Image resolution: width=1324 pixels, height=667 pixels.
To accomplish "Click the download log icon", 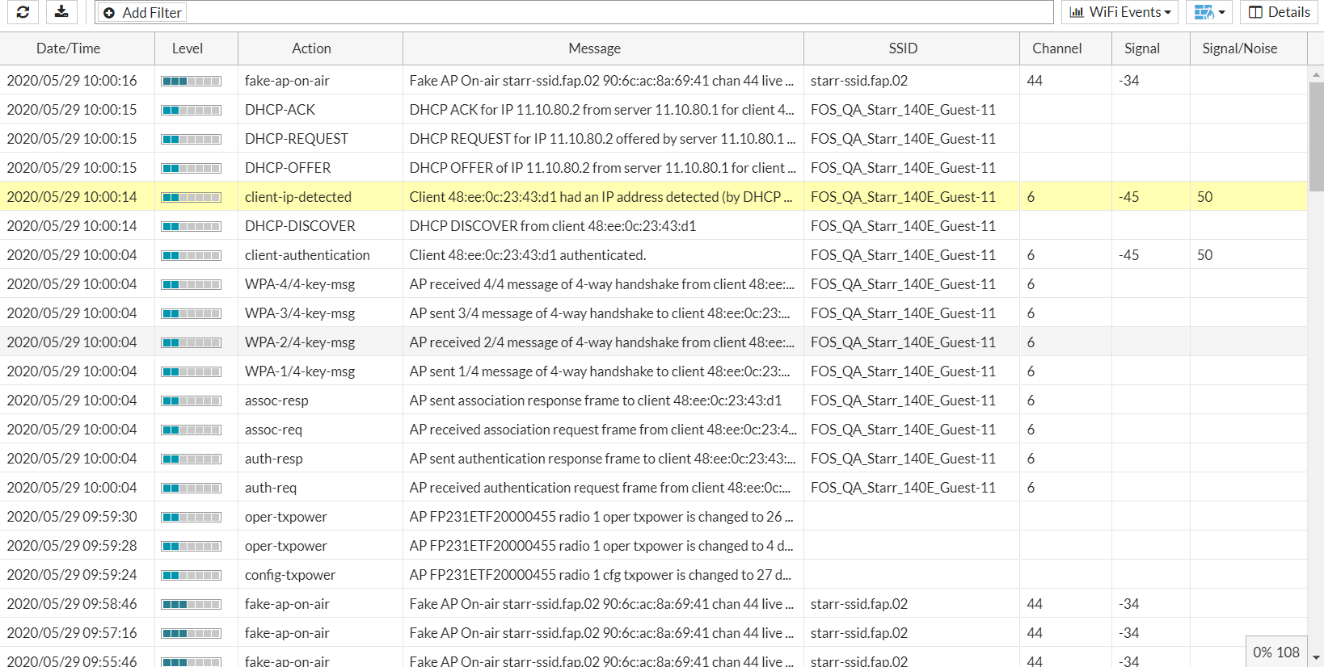I will point(61,12).
